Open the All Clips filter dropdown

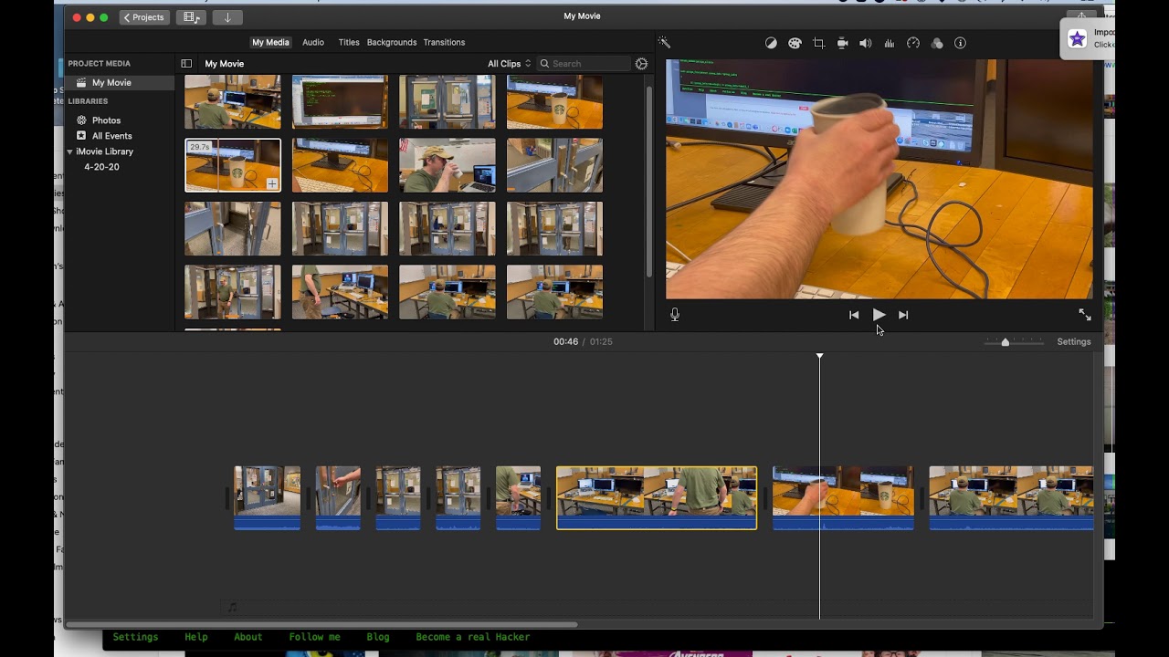(509, 64)
